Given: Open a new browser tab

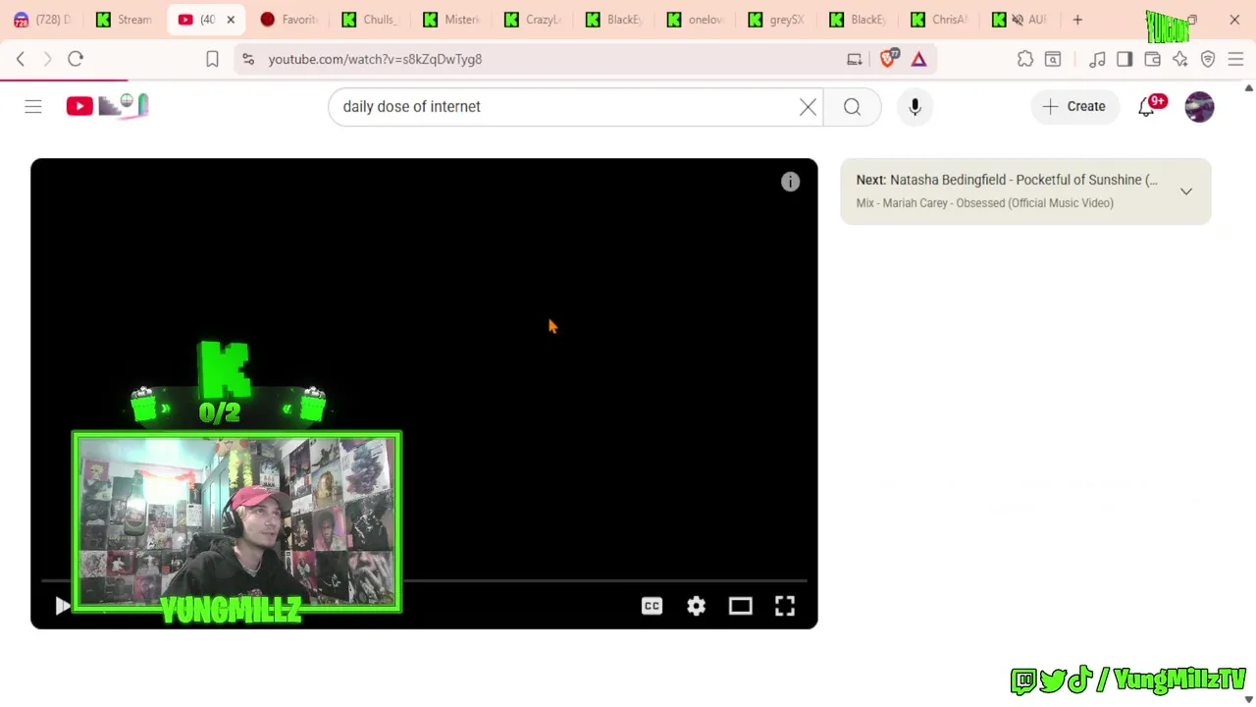Looking at the screenshot, I should tap(1077, 20).
